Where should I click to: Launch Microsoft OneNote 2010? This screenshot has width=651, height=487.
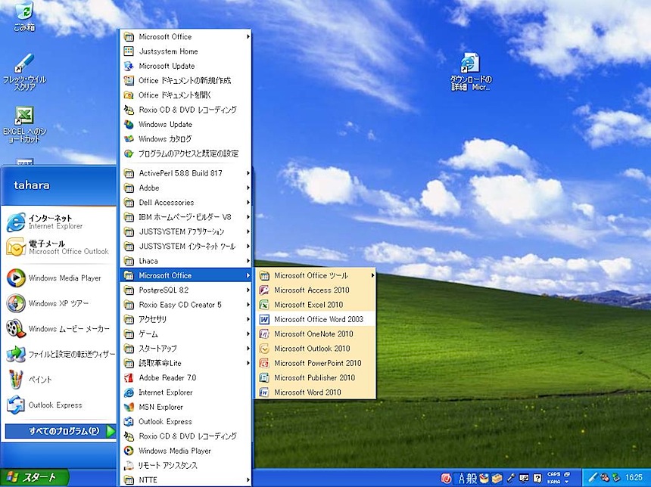[315, 333]
